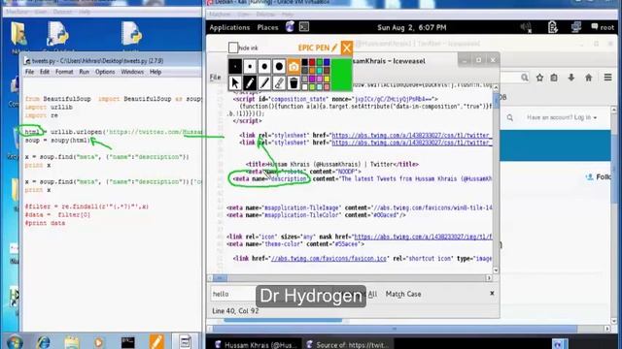
Task: Close the Epic Pen toolbar with the orange X
Action: point(346,48)
